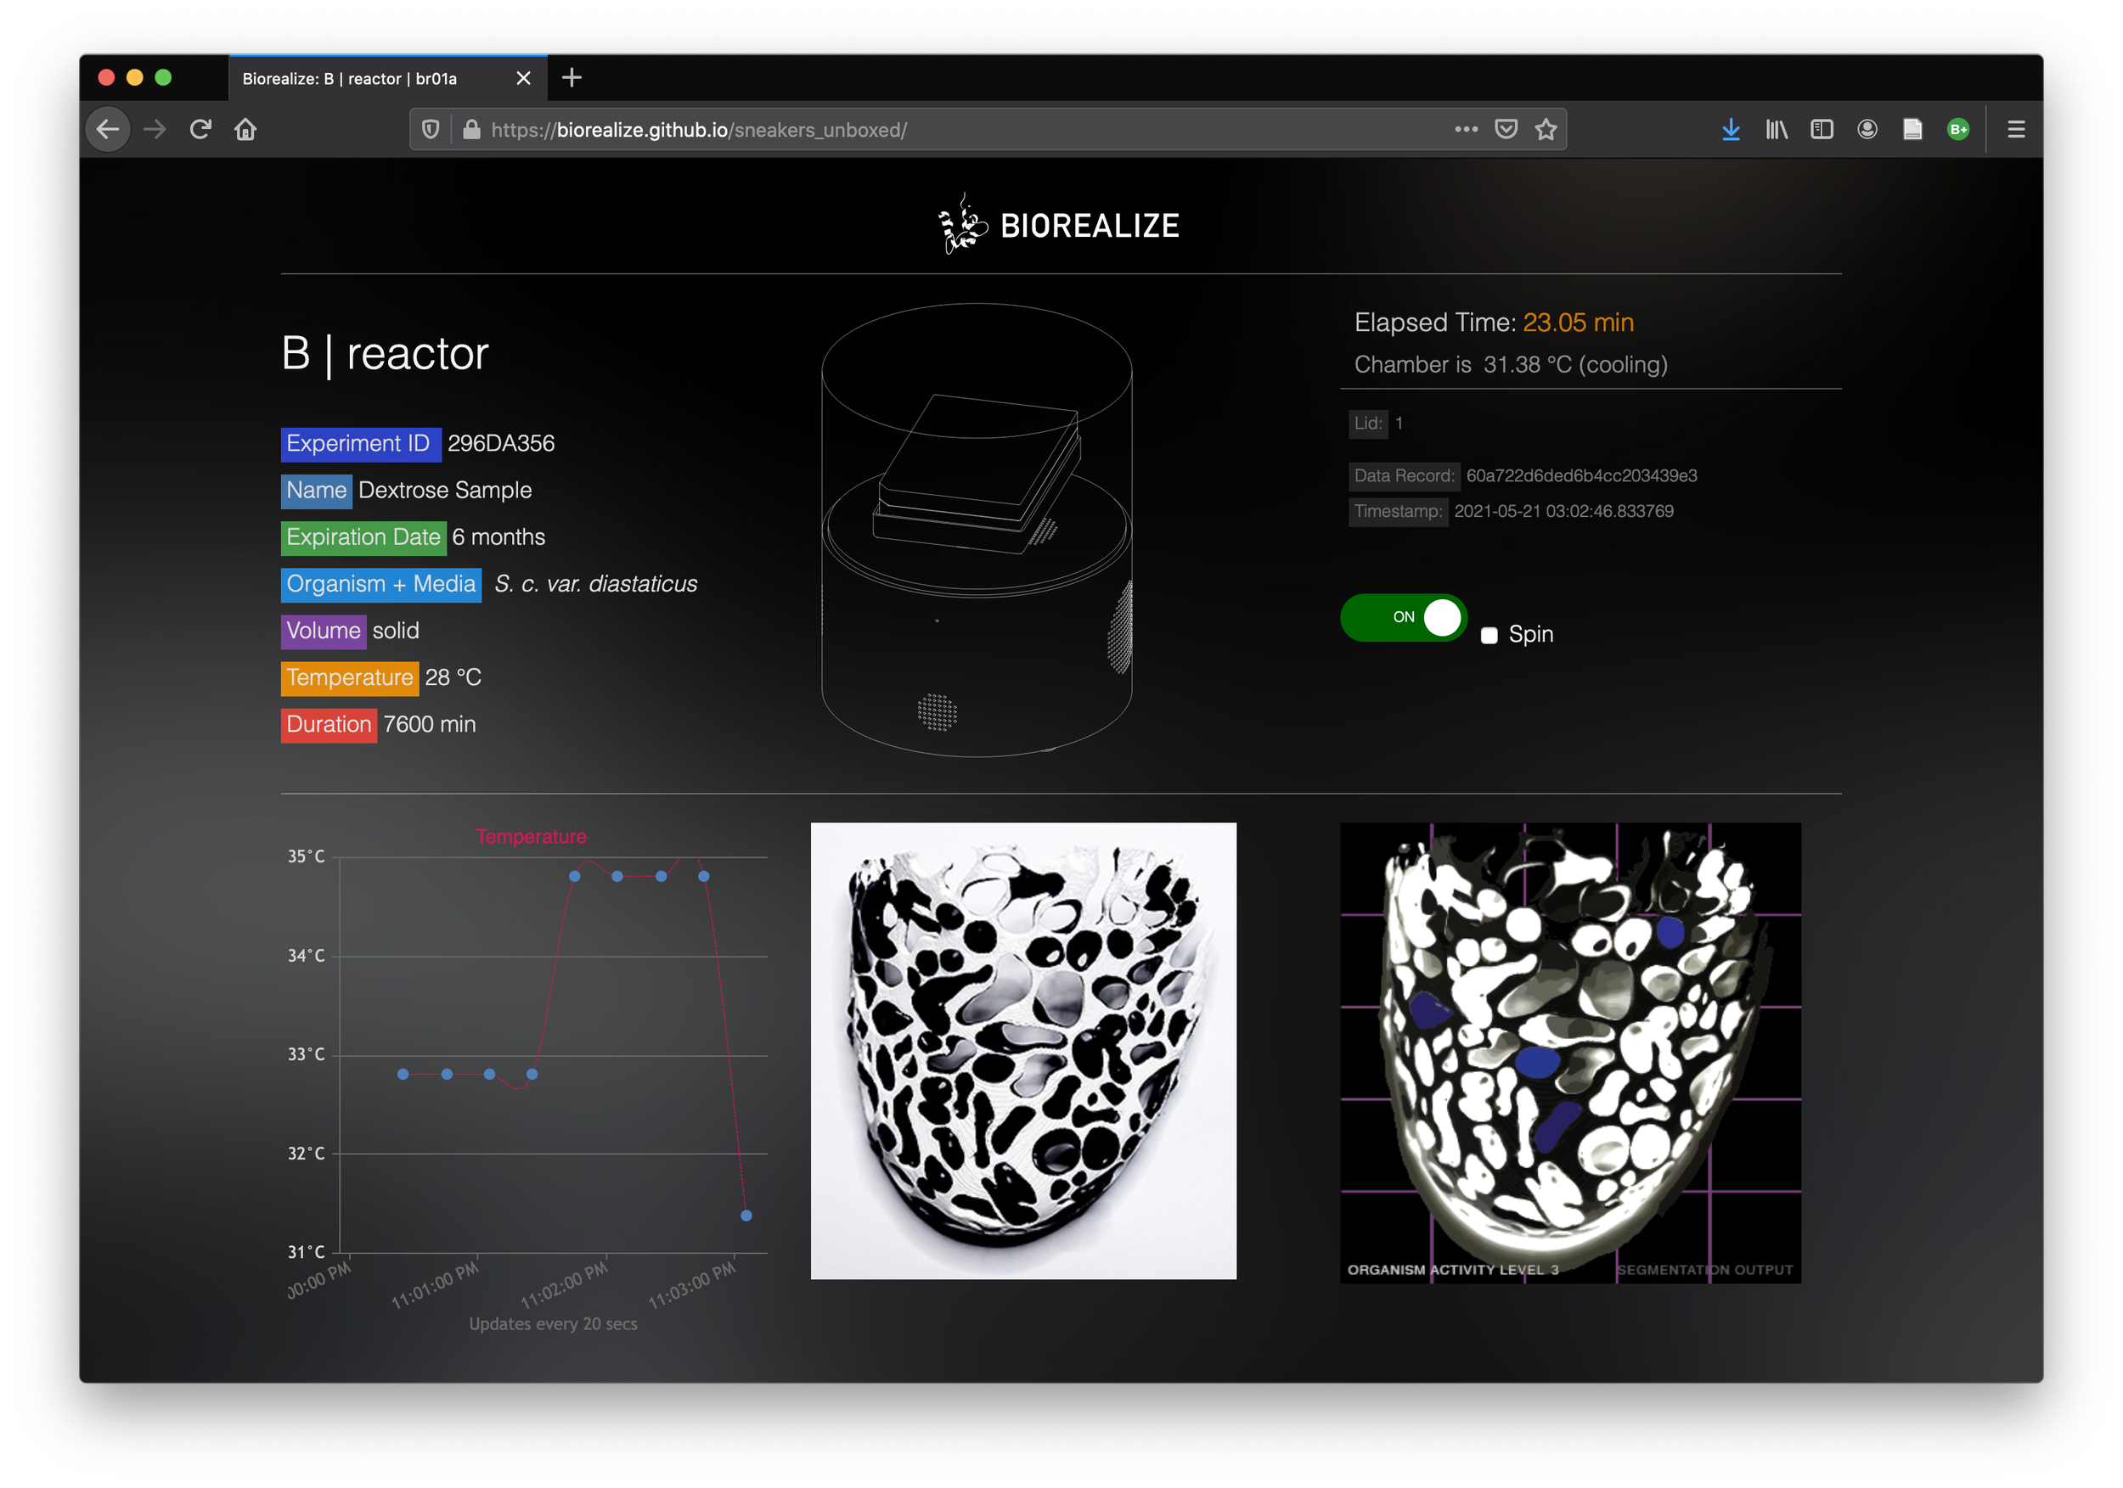Open the Firefox account avatar icon
The image size is (2123, 1488).
click(1867, 129)
